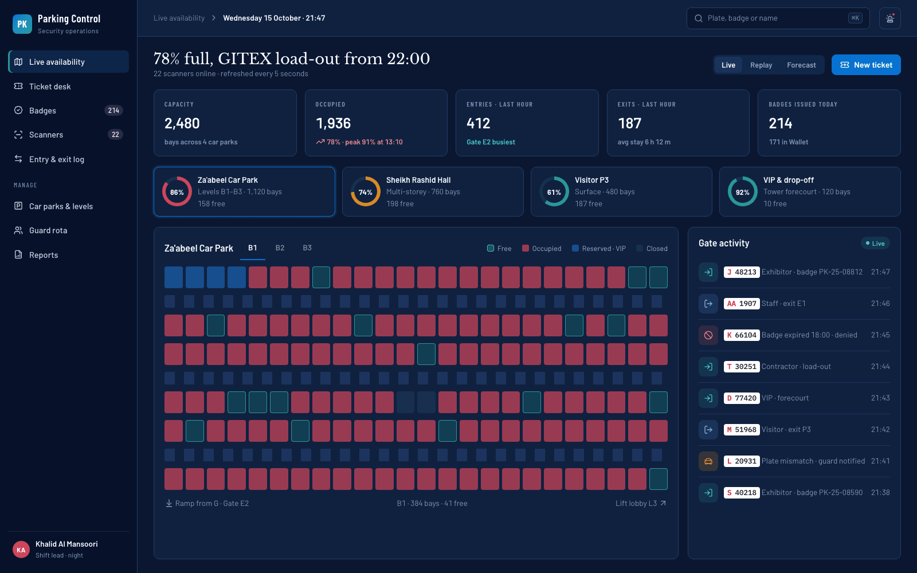Click denied icon for plate K 66104

click(708, 335)
